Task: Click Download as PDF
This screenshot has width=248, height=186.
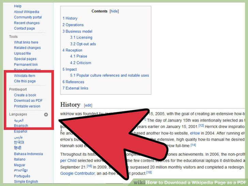Action: pyautogui.click(x=28, y=100)
